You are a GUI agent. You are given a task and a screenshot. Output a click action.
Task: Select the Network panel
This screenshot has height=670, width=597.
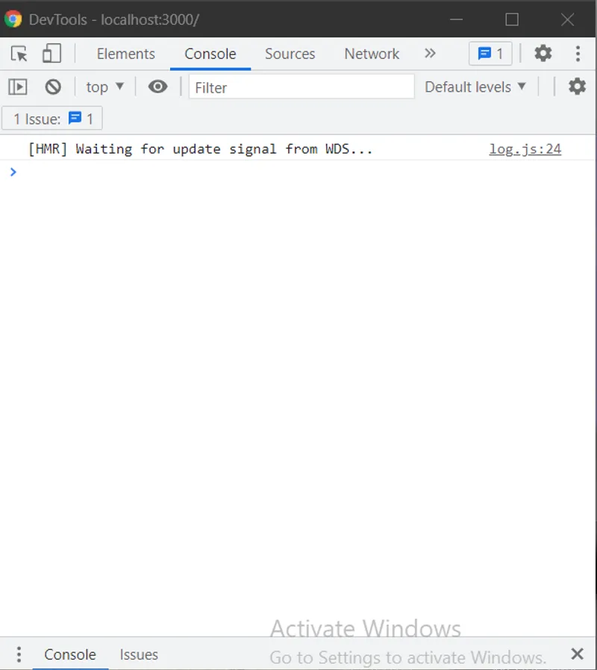click(372, 54)
